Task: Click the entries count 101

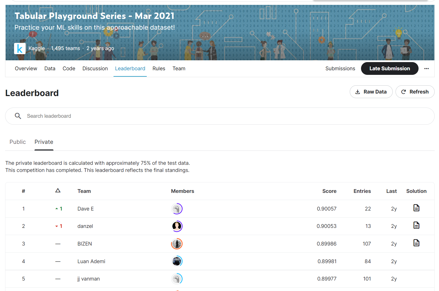Action: click(x=367, y=279)
